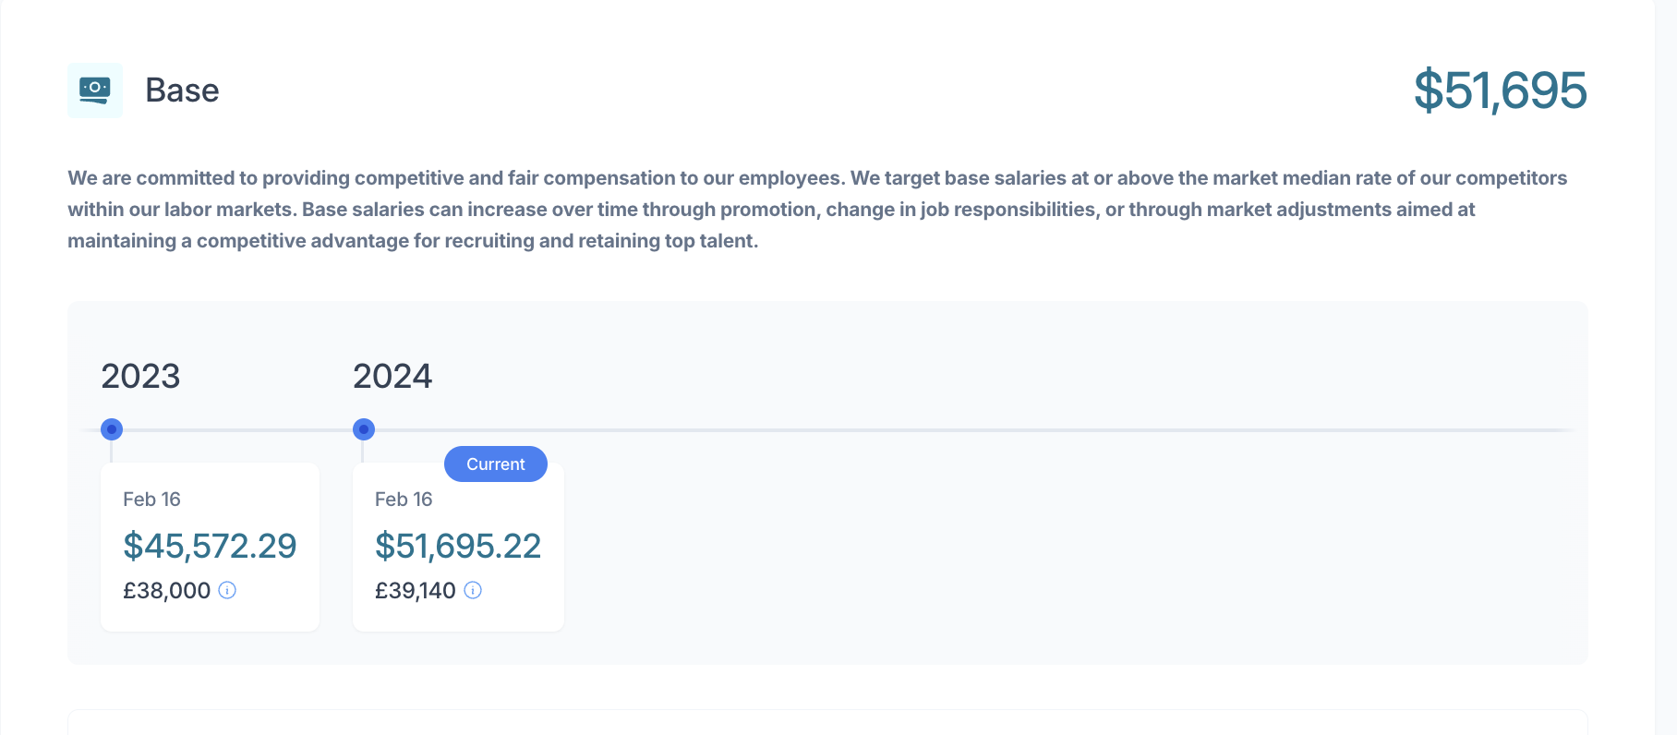Click the Current badge
This screenshot has height=735, width=1677.
(496, 464)
